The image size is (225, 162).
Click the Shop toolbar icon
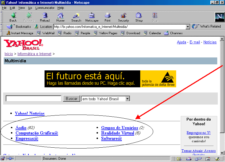tap(139, 17)
